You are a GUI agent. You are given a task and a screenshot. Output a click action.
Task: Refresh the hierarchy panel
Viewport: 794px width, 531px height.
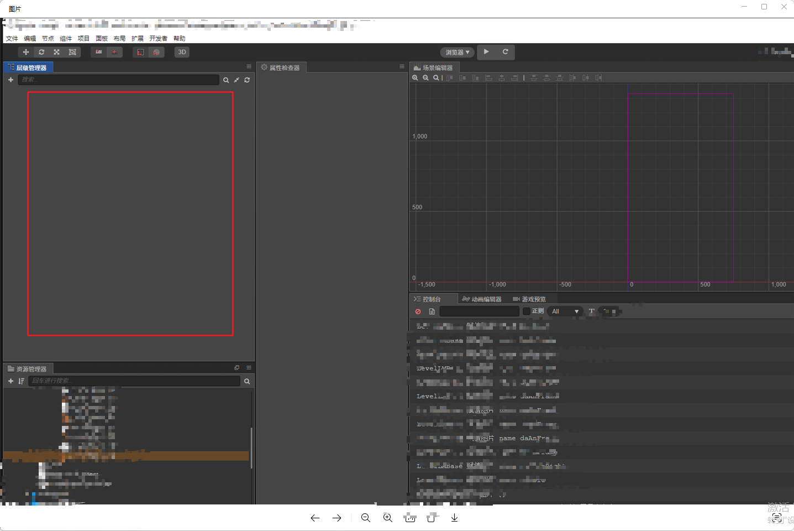[247, 80]
